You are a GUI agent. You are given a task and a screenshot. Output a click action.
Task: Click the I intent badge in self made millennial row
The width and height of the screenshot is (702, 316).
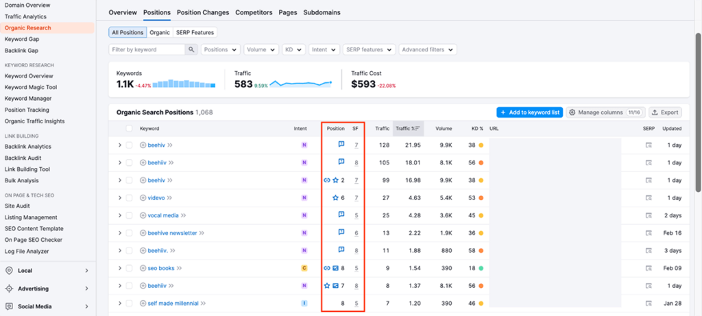pos(304,304)
